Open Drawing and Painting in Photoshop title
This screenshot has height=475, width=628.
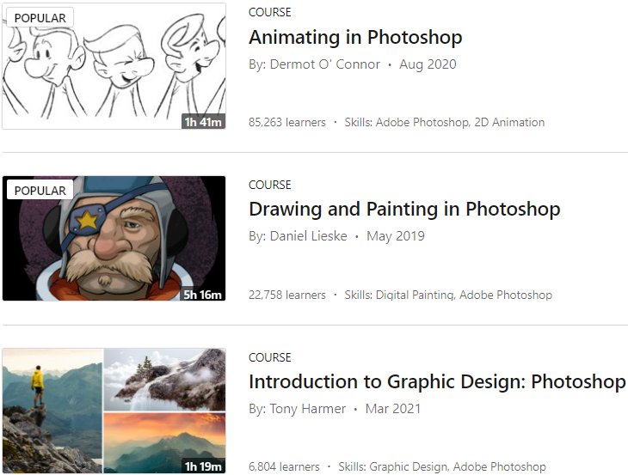tap(404, 210)
